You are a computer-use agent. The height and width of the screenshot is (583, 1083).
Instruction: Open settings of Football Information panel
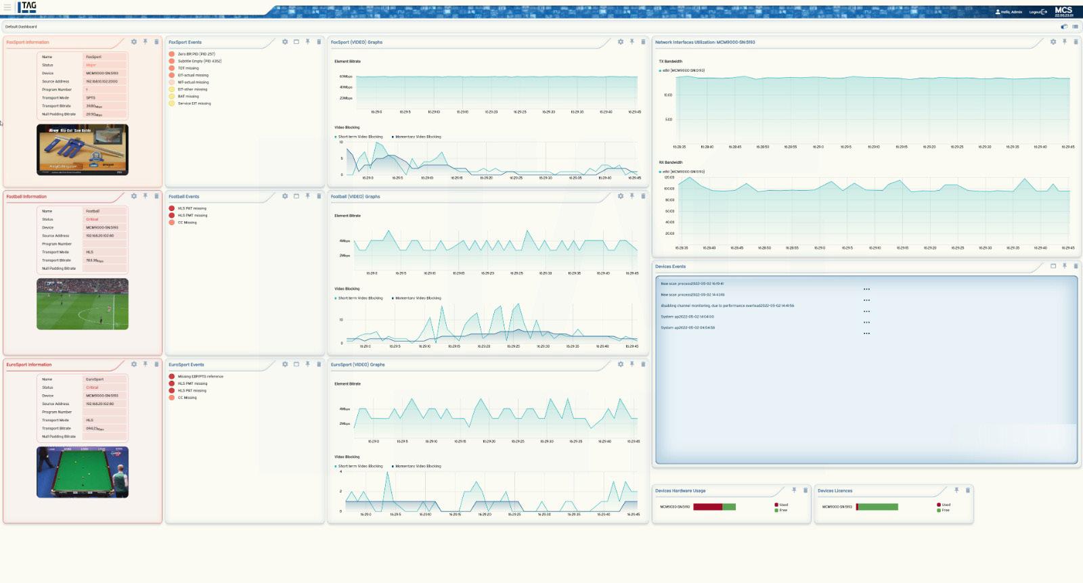coord(134,196)
